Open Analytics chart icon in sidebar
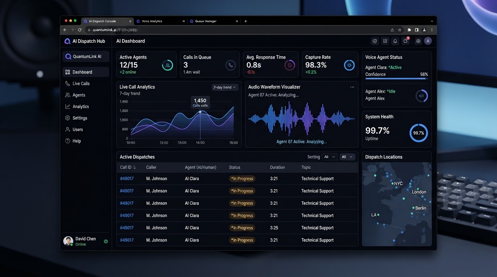The image size is (497, 277). point(68,106)
